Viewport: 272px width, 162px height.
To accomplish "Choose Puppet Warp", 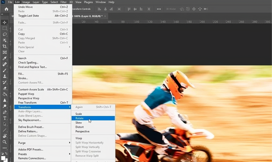I will tap(43, 94).
